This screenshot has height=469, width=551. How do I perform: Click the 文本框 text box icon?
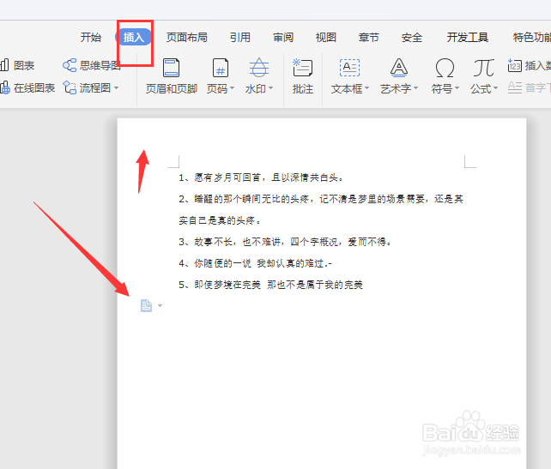click(x=349, y=68)
